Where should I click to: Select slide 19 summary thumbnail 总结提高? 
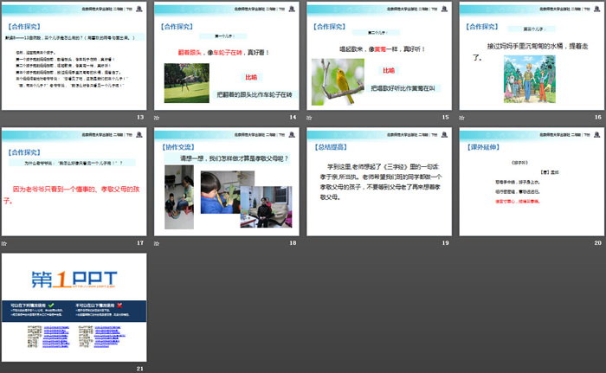379,182
